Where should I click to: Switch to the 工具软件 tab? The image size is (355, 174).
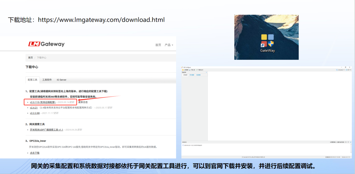pos(47,80)
